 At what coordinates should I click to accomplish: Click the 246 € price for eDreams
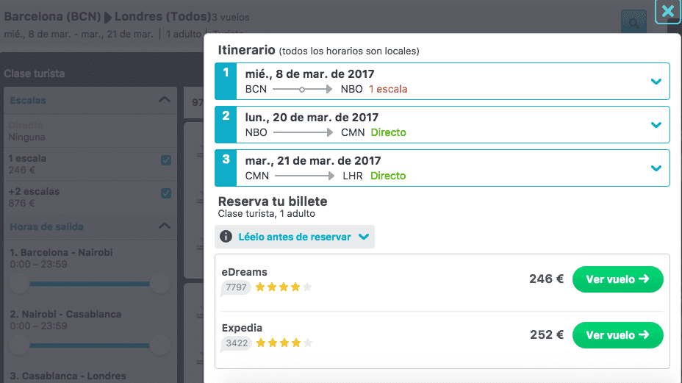(x=546, y=279)
